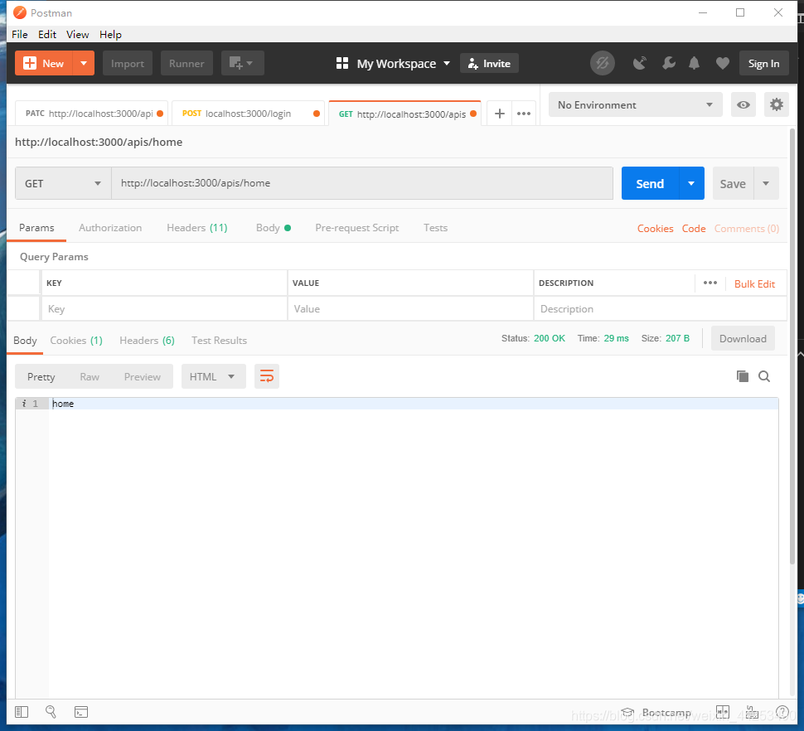This screenshot has height=731, width=804.
Task: Open response Headers (6) tab
Action: [x=147, y=341]
